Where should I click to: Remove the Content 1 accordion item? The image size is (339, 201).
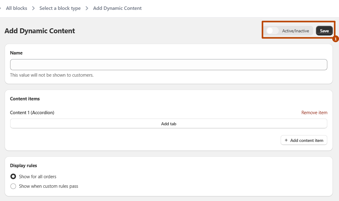click(314, 113)
